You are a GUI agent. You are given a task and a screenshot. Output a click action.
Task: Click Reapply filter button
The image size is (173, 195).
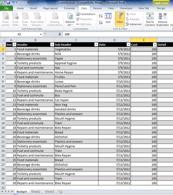133,19
